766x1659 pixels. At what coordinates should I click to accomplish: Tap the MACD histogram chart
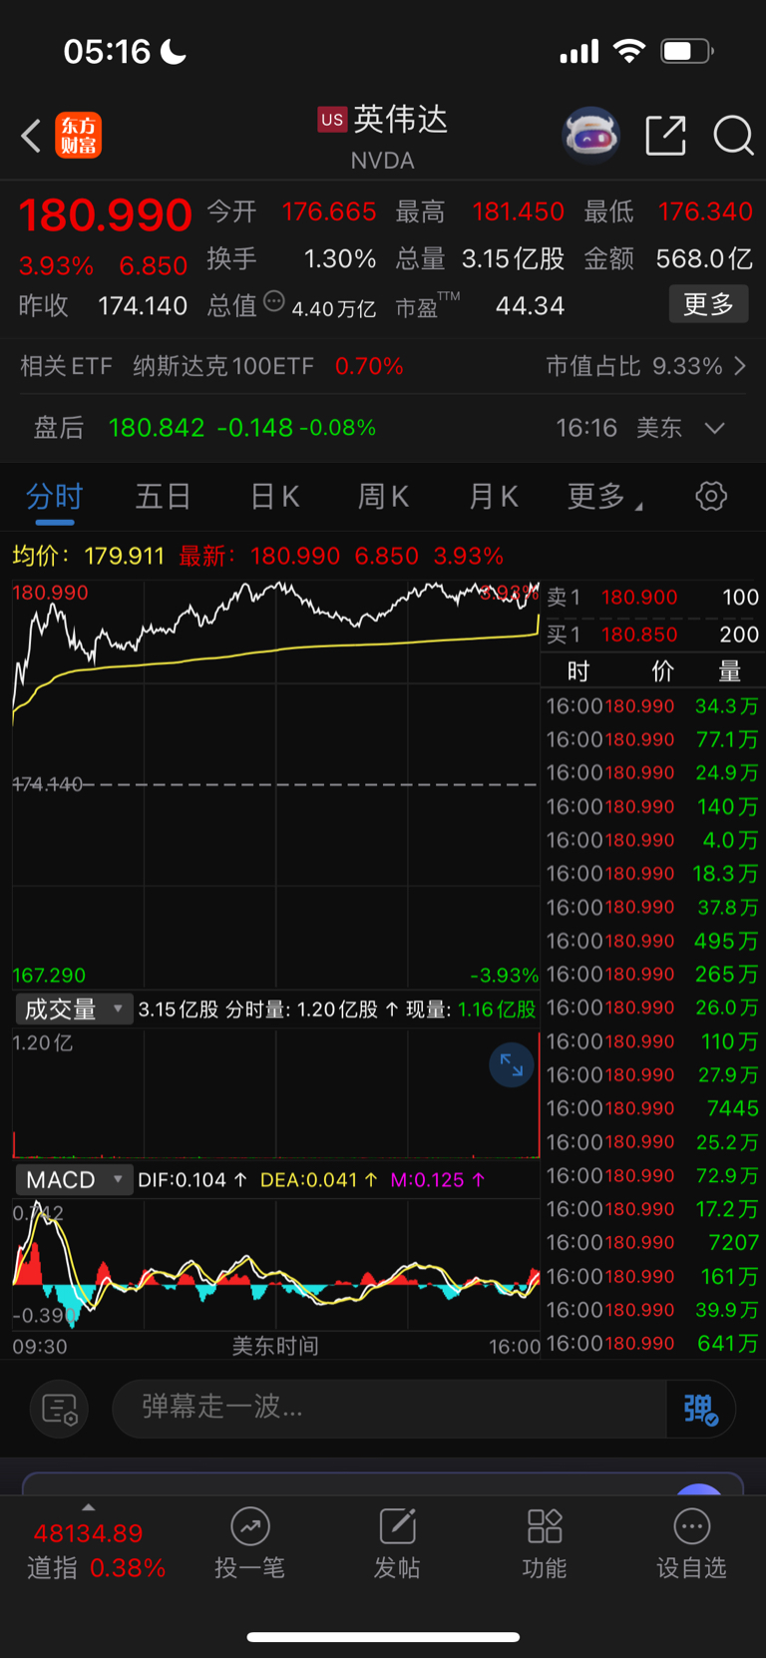coord(276,1265)
